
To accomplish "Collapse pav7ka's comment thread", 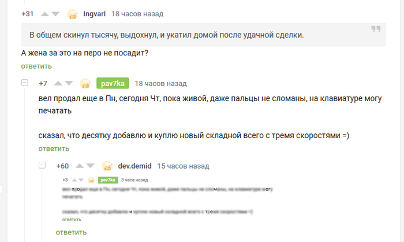I will [25, 83].
